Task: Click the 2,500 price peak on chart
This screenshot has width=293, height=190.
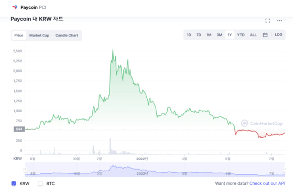Action: pyautogui.click(x=113, y=50)
